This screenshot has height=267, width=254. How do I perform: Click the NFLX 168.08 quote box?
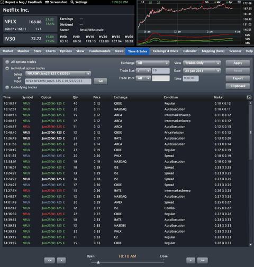click(30, 24)
